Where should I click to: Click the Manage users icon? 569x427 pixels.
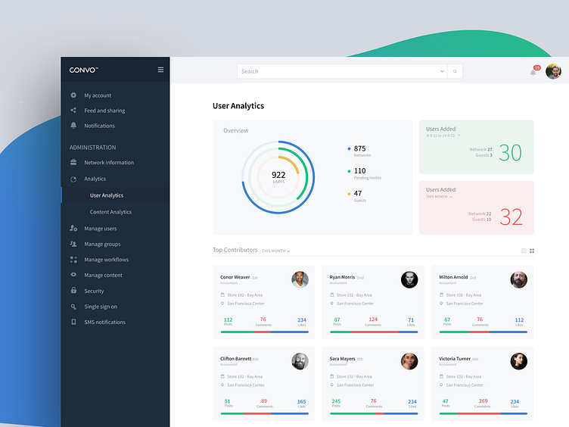[x=73, y=229]
